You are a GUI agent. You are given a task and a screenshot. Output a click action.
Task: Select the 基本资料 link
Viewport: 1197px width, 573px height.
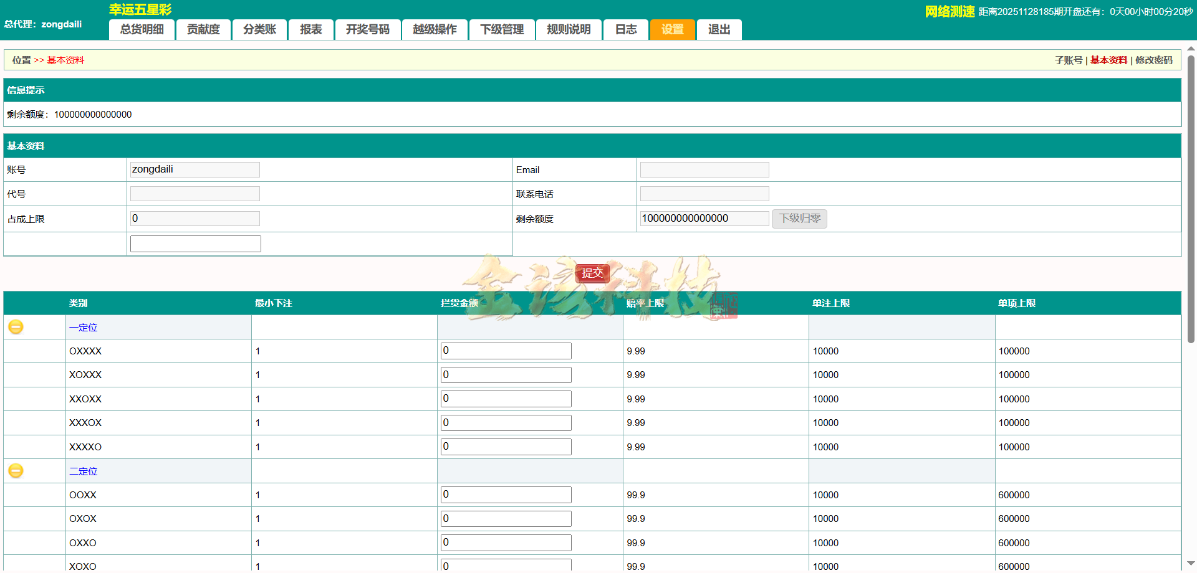pyautogui.click(x=1108, y=60)
